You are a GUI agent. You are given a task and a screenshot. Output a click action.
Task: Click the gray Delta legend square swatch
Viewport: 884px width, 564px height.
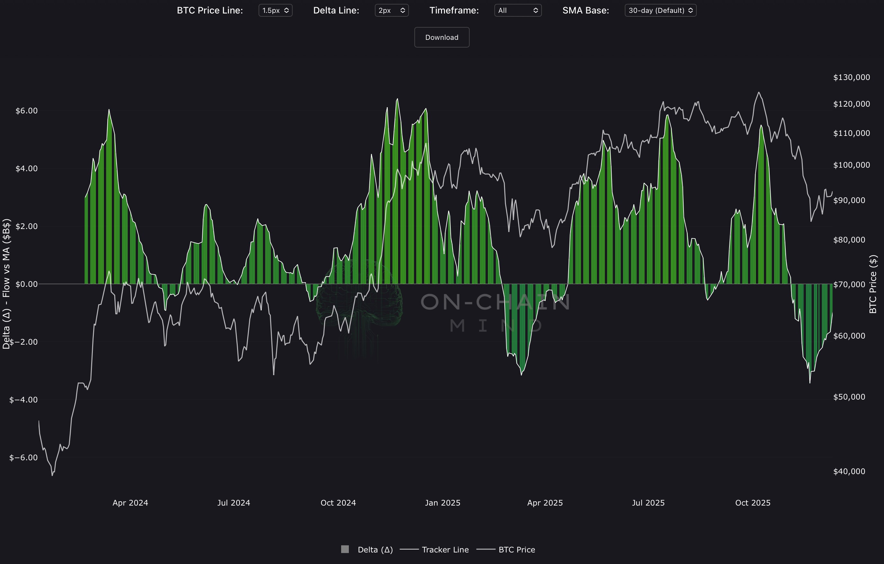point(345,549)
